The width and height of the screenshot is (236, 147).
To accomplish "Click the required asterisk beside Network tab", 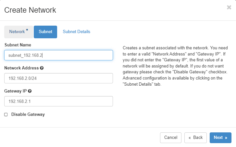I will click(27, 31).
